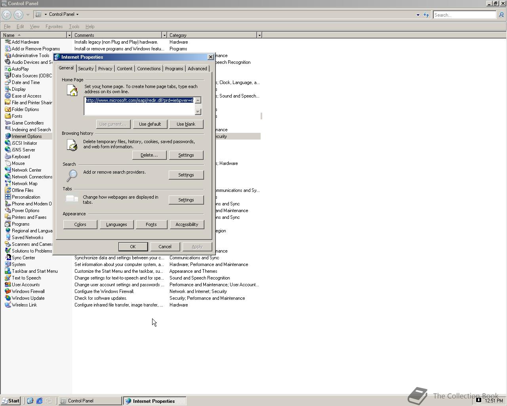Switch to the Security tab
507x406 pixels.
(86, 69)
